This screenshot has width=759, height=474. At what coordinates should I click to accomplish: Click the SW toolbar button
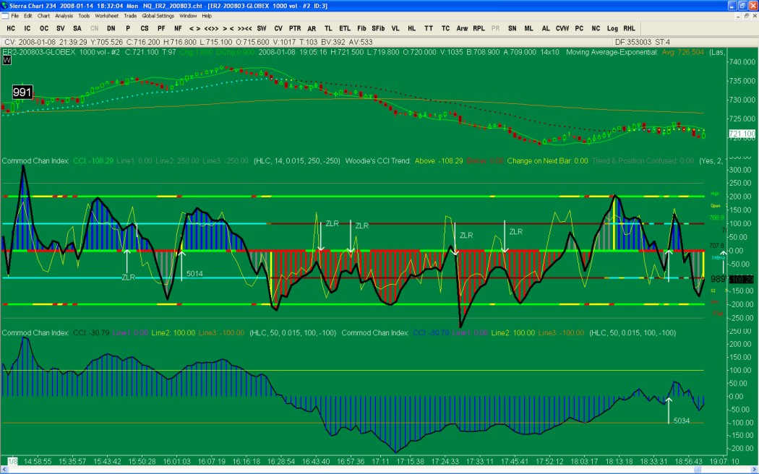click(x=262, y=28)
